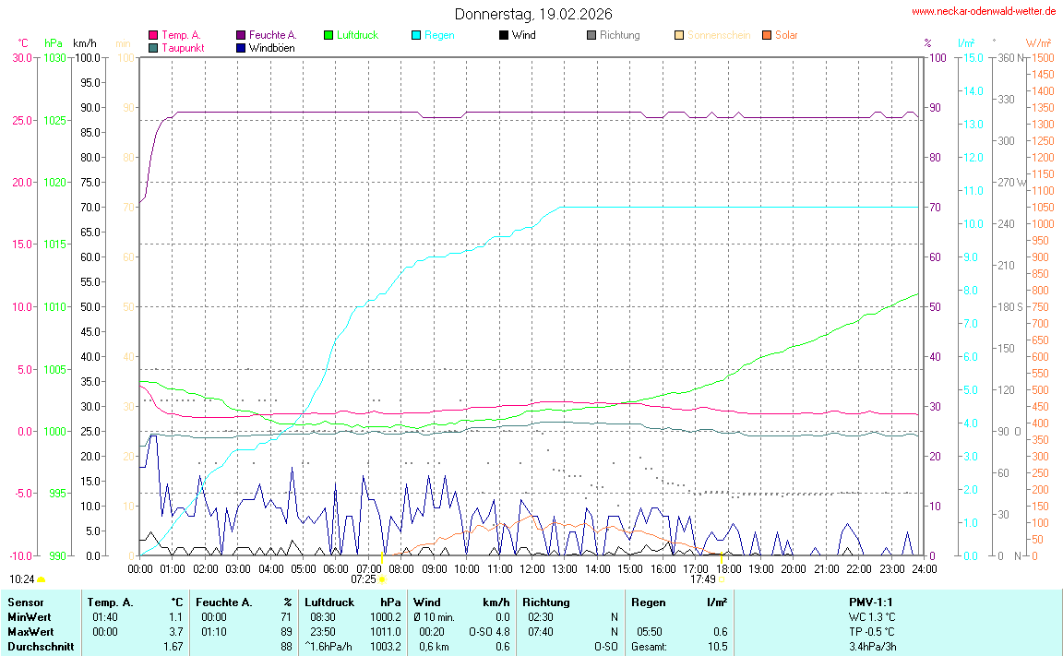Click the Regen table header
1063x656 pixels.
(649, 602)
